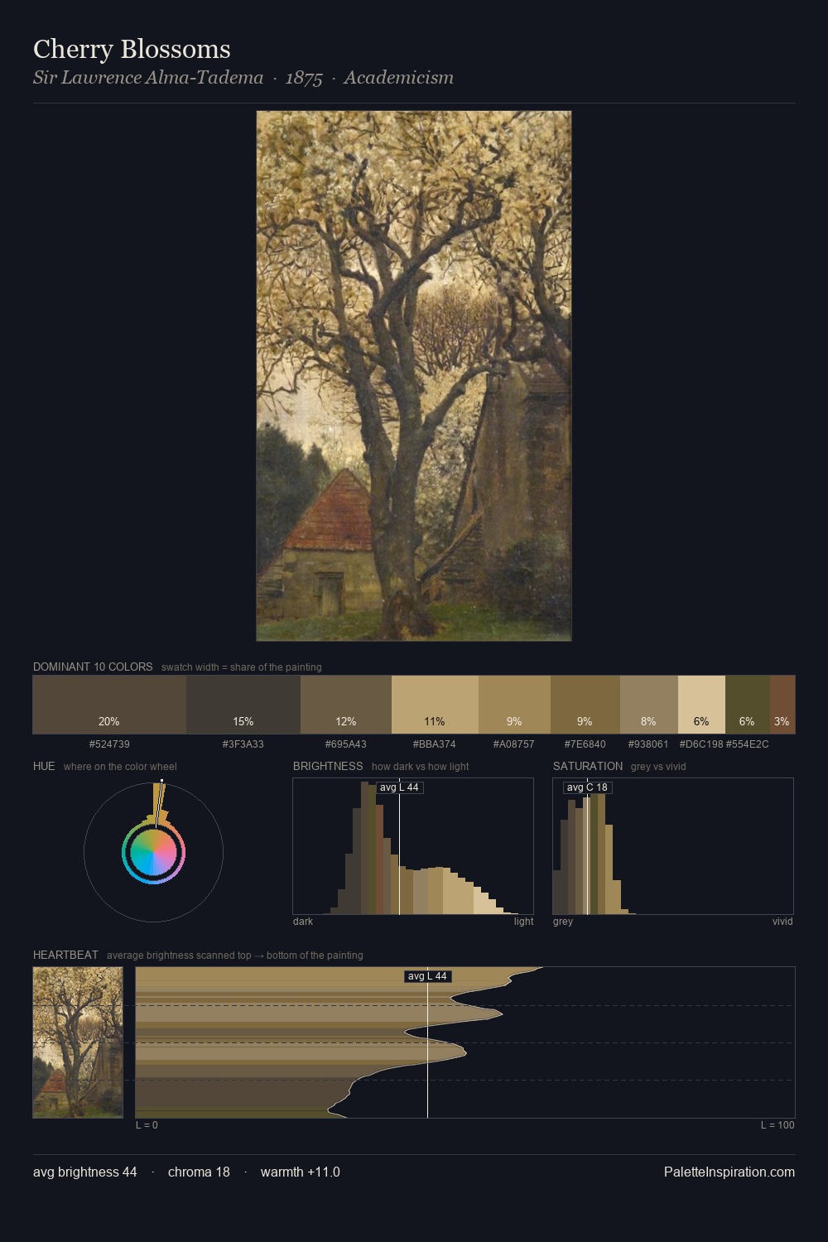Select the hex label #695A43
Screen dimensions: 828x1242
[x=346, y=744]
